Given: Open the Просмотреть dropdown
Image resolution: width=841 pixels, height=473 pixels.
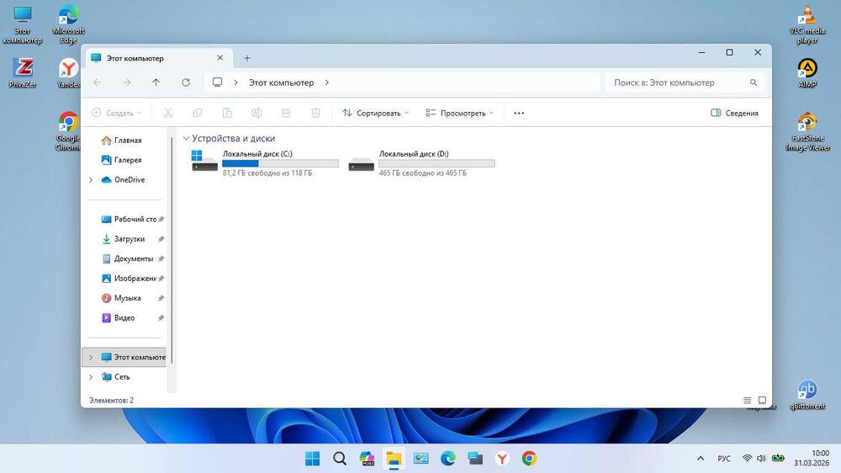Looking at the screenshot, I should click(x=459, y=113).
